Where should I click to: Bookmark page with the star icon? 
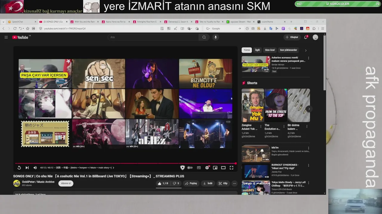click(28, 29)
